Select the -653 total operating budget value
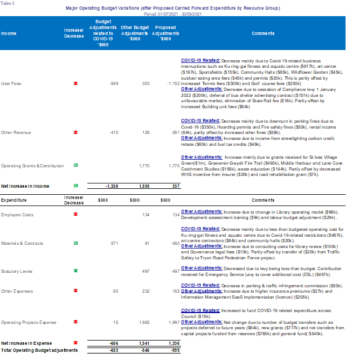The image size is (346, 354). click(x=114, y=350)
